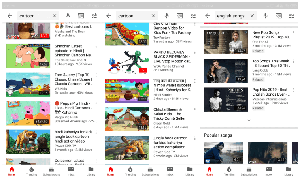Switch to Trending in the first cartoon screen
This screenshot has width=302, height=182.
31,171
